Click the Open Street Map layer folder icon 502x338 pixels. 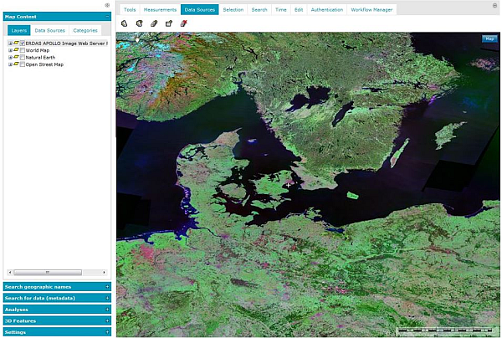click(16, 64)
